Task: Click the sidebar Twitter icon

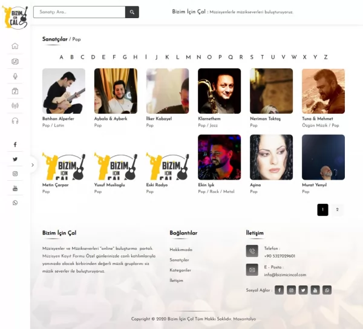Action: [15, 159]
